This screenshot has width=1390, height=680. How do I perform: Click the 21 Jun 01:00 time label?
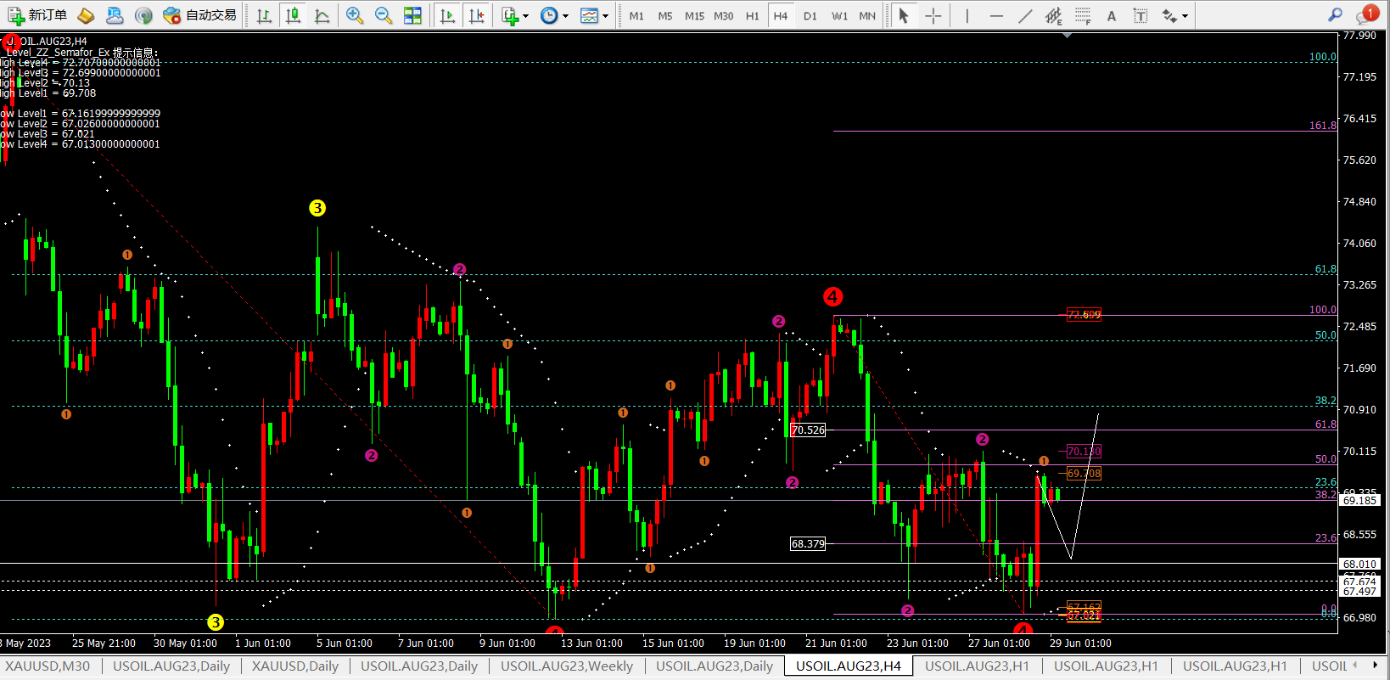point(836,643)
